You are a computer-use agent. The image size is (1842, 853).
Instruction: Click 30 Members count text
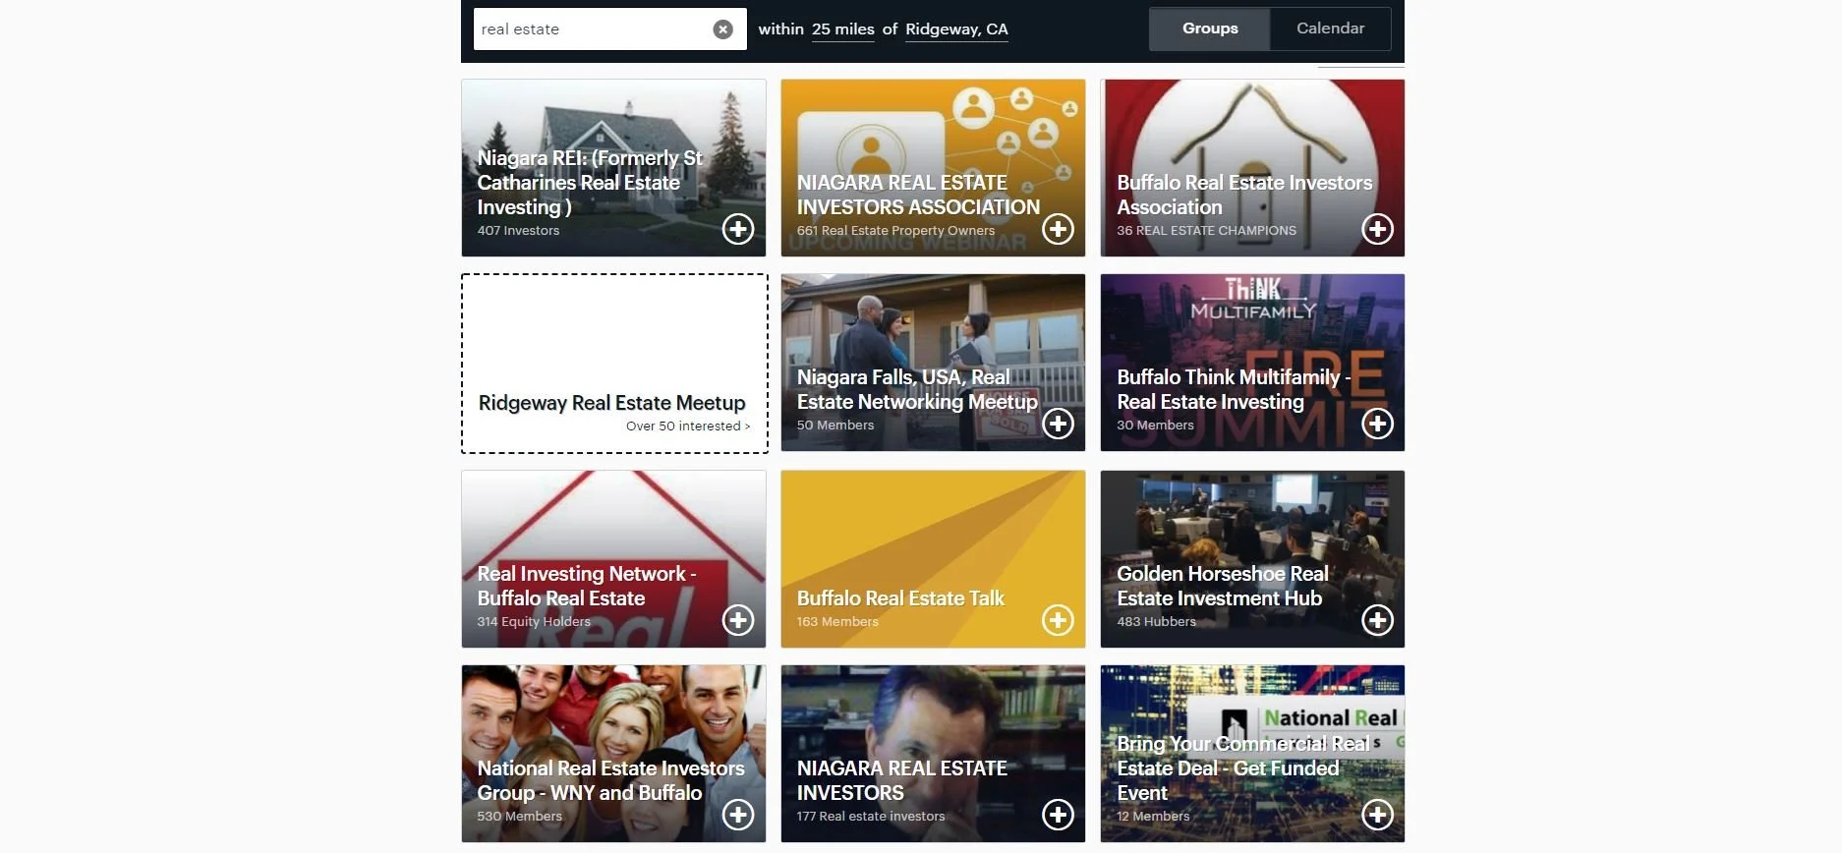pos(1155,426)
